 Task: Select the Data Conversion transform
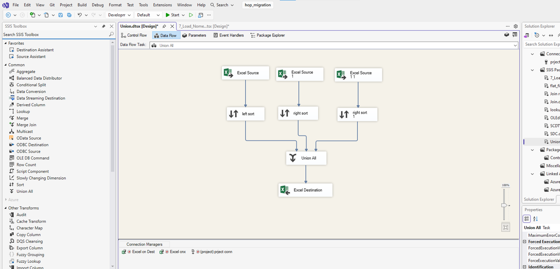[x=31, y=91]
